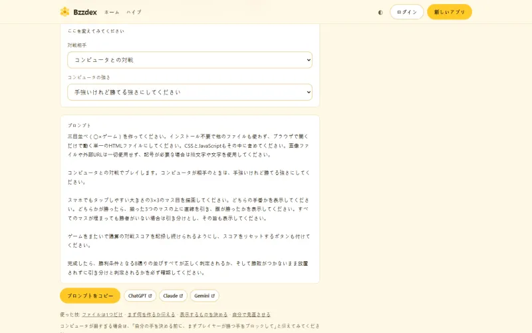
Task: Click the paragraph starting スマホでもタップしやすい
Action: pyautogui.click(x=188, y=209)
